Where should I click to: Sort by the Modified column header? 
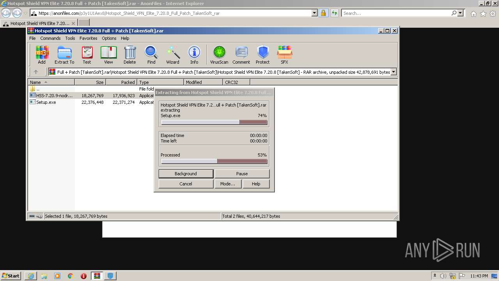(x=203, y=82)
